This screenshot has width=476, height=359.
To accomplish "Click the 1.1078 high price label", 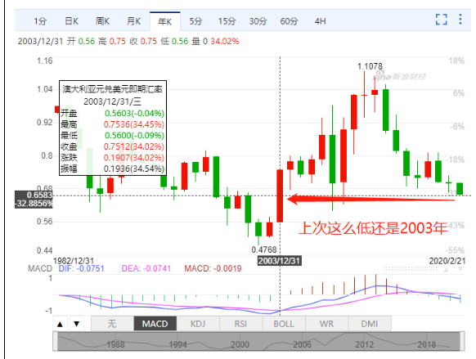I will click(370, 66).
